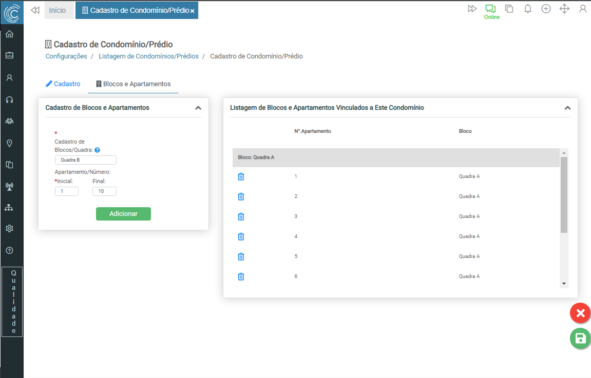Viewport: 591px width, 378px height.
Task: Click the help tooltip beside Blocos/Quadra
Action: pos(97,150)
